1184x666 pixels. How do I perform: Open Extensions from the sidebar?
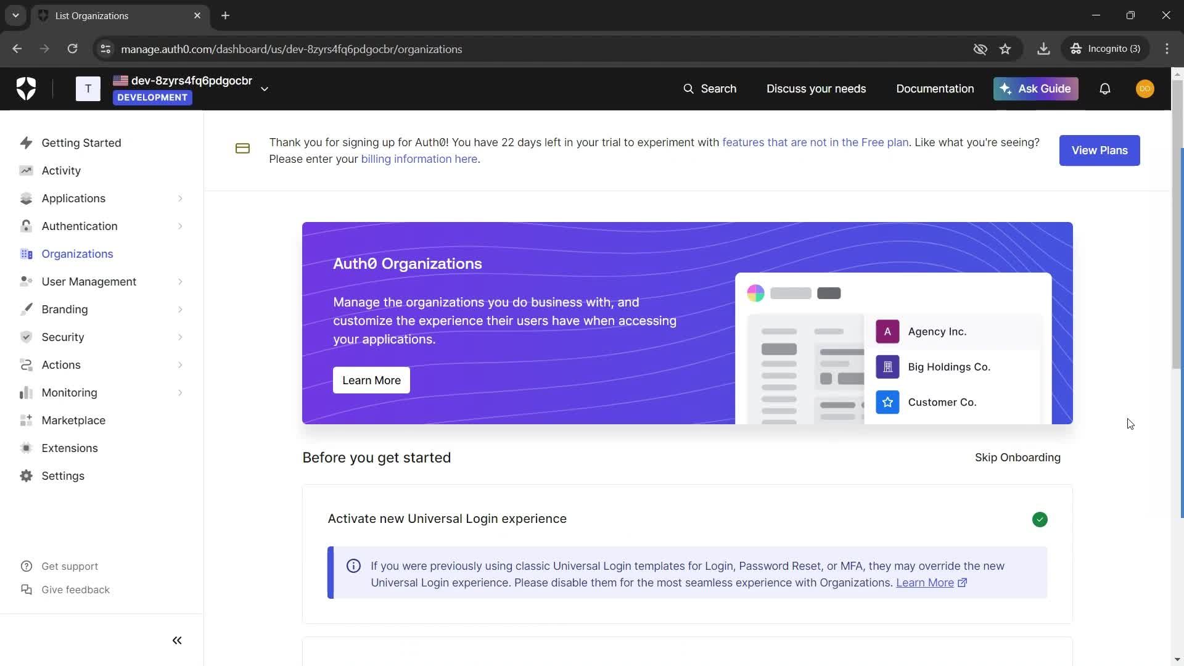coord(70,448)
